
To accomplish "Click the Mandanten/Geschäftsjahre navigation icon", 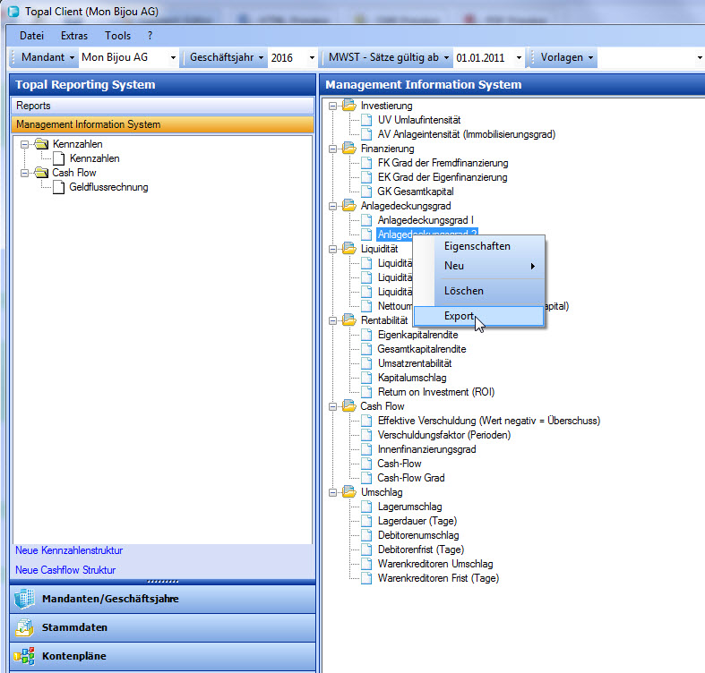I will tap(24, 599).
